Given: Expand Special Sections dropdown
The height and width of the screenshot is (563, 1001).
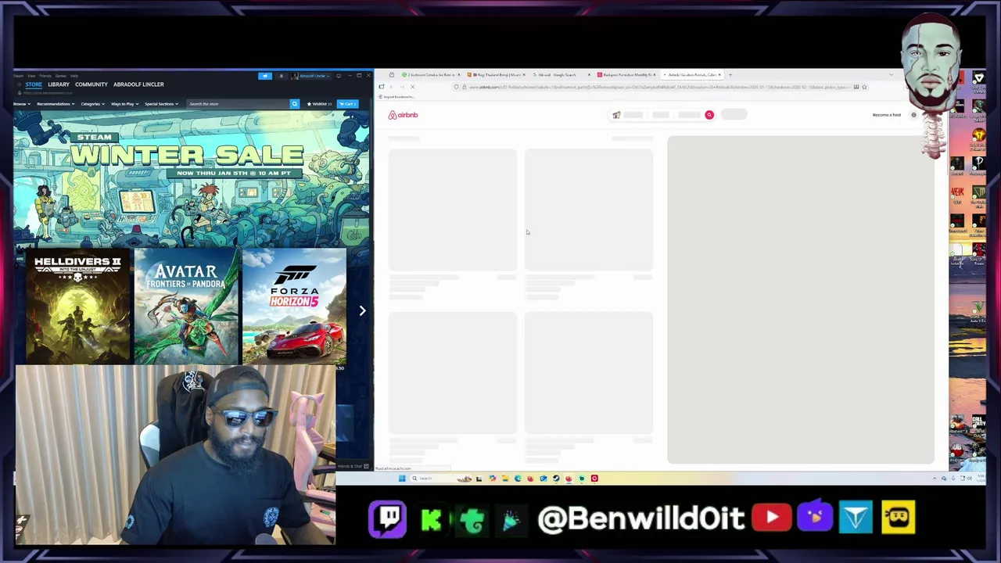Looking at the screenshot, I should [x=161, y=104].
